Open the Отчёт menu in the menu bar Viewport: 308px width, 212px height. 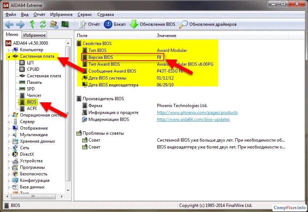tap(39, 15)
